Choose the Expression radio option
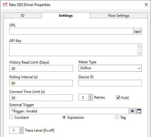This screenshot has width=151, height=137. pos(64,117)
